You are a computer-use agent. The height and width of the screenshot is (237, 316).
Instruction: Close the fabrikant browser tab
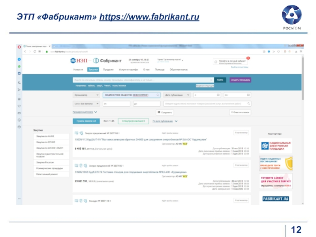click(50, 46)
